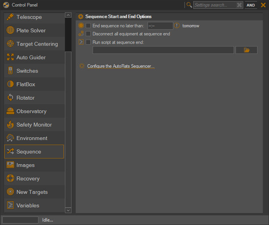Open Target Centering settings

coord(34,44)
